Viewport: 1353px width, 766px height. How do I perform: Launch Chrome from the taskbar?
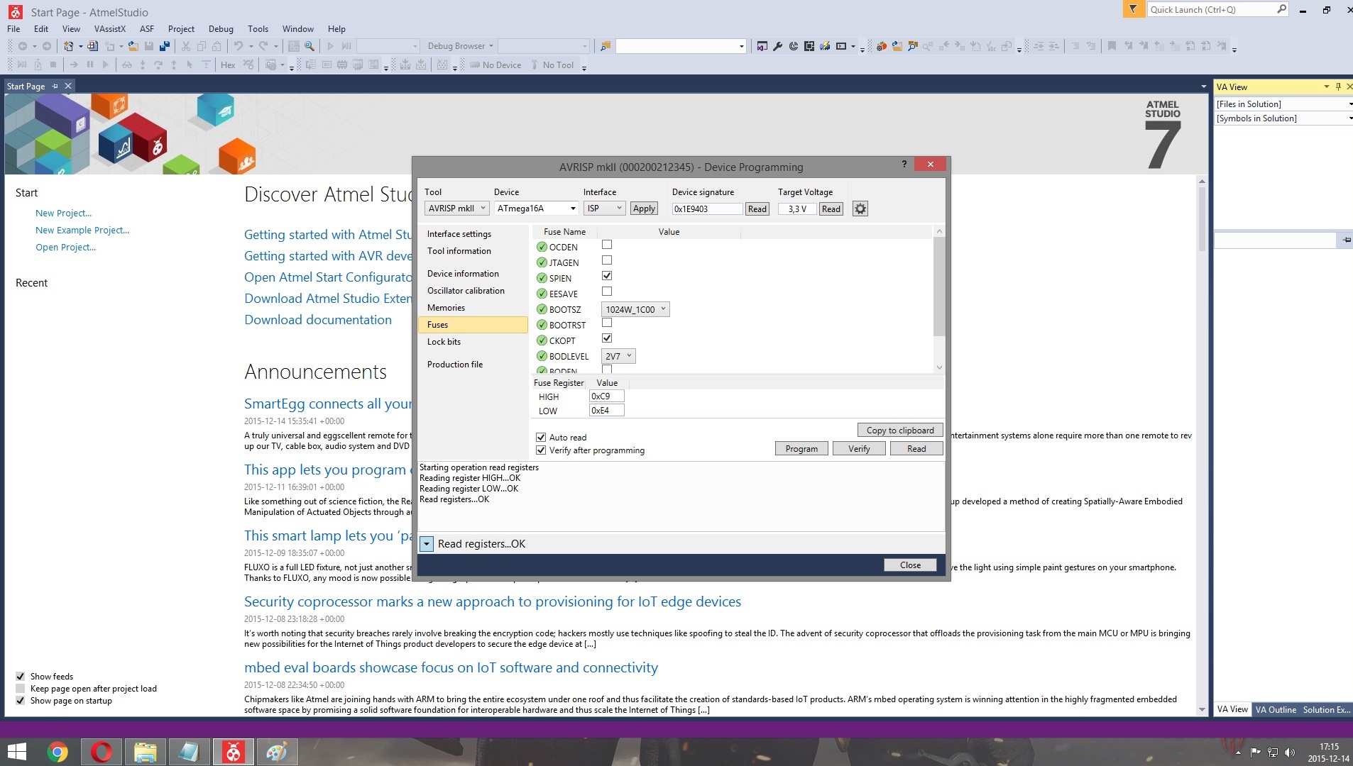pyautogui.click(x=57, y=752)
